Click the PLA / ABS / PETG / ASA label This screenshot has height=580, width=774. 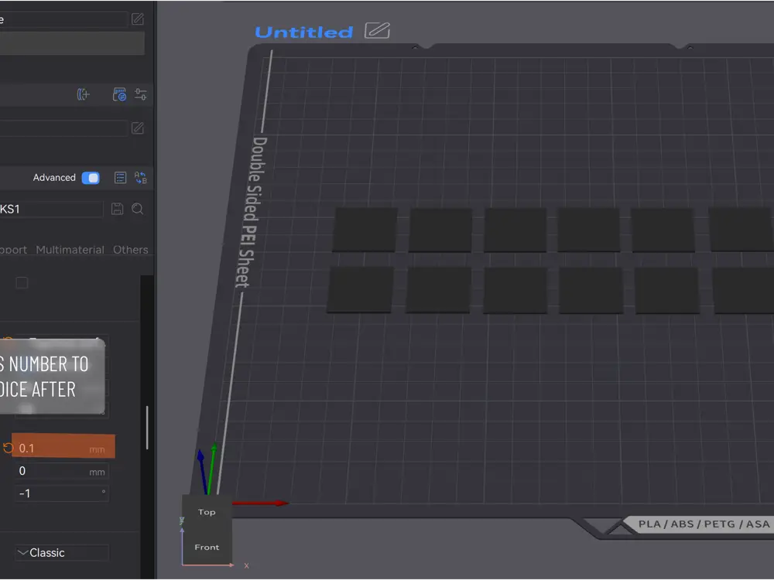tap(704, 524)
